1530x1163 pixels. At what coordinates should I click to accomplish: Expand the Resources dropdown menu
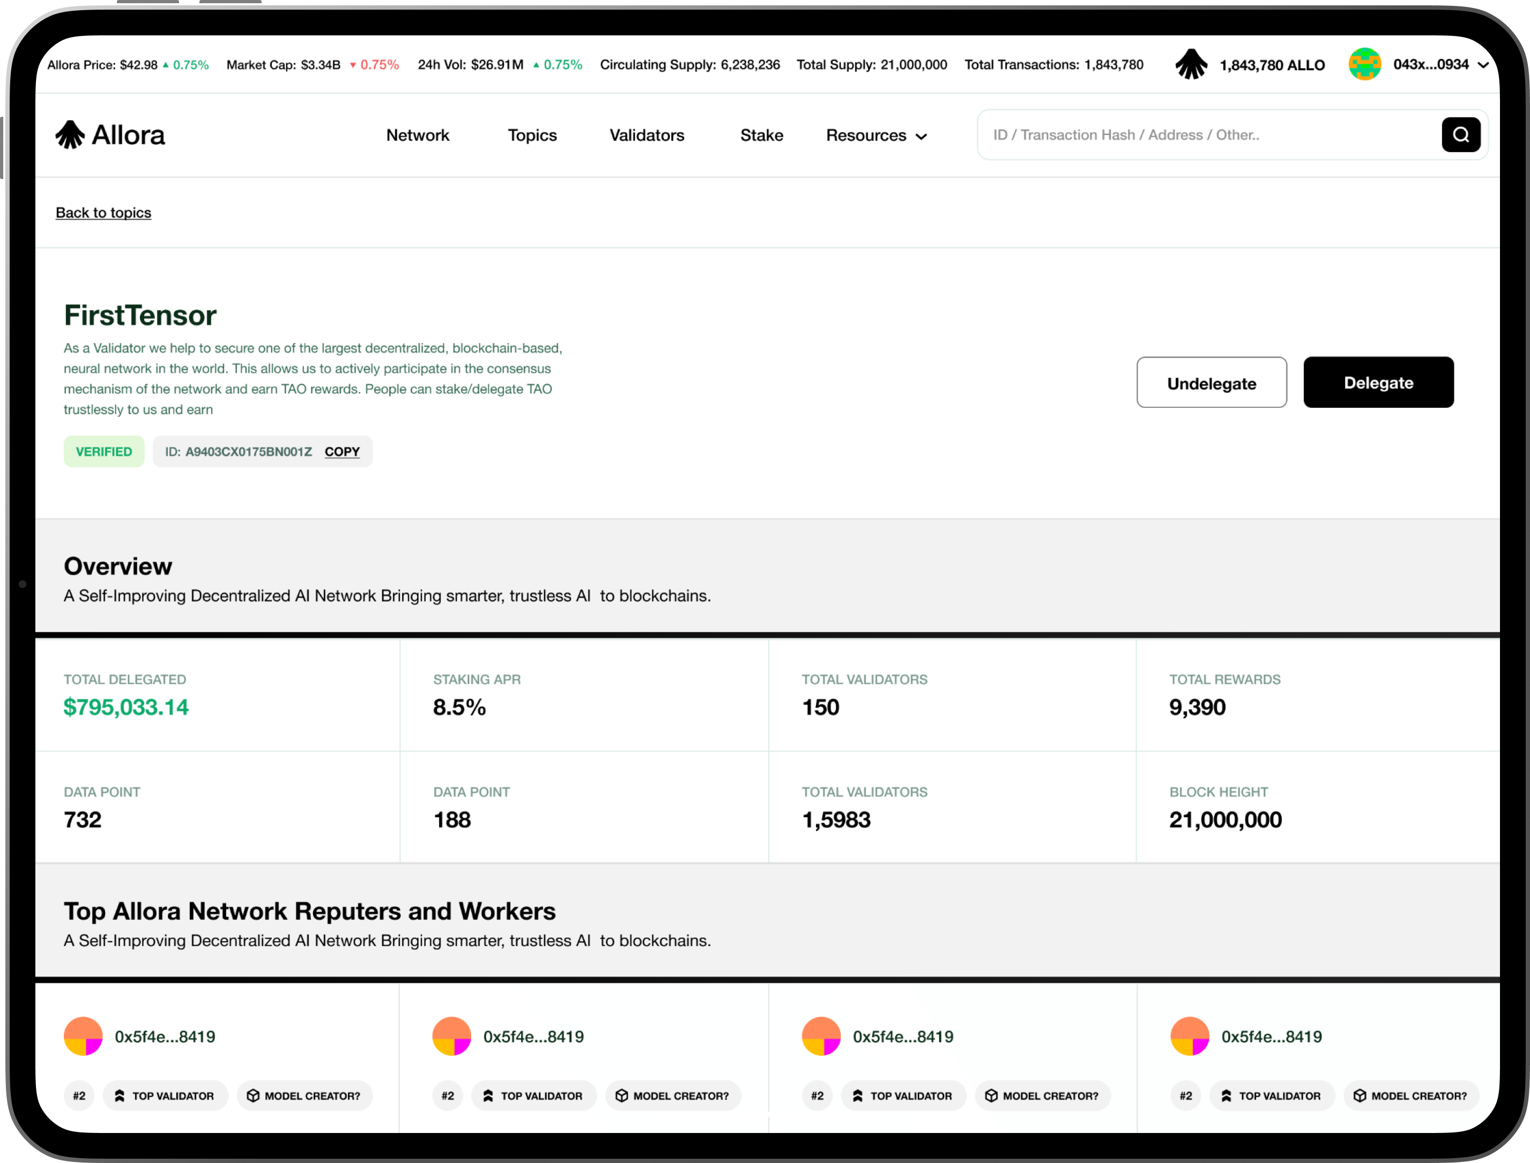point(876,136)
